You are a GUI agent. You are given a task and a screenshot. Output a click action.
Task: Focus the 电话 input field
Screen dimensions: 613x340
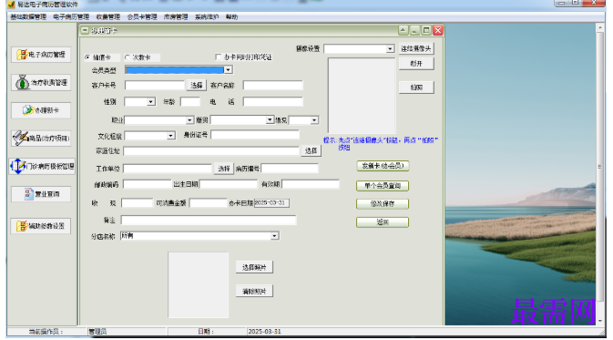(x=273, y=102)
